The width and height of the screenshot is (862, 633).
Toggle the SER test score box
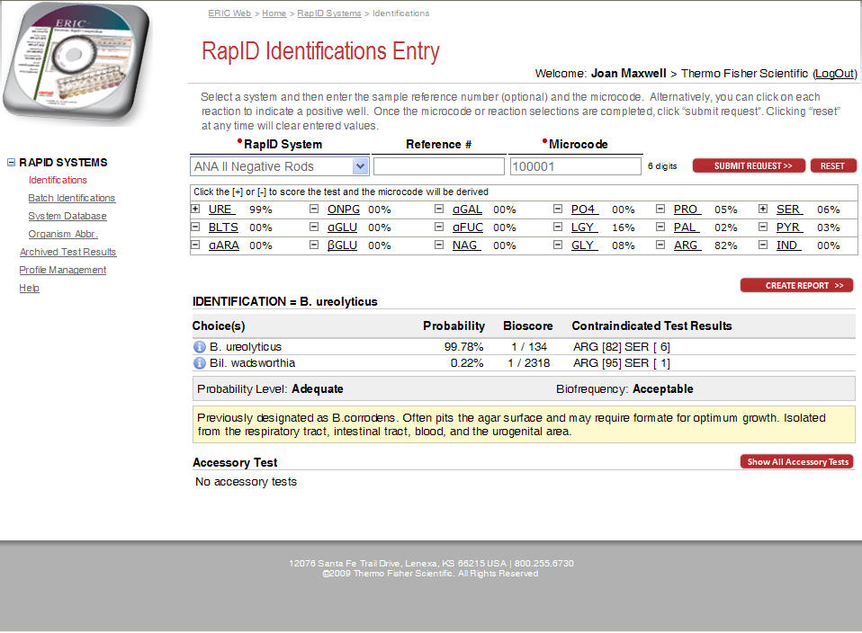762,209
